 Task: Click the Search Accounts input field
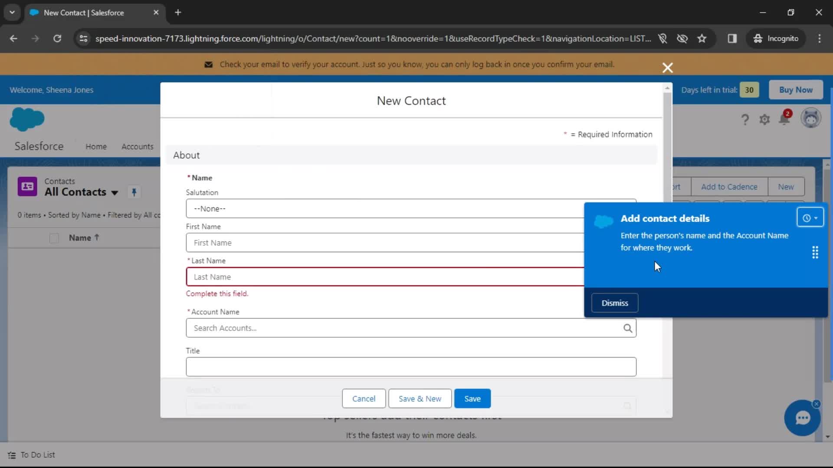tap(411, 328)
